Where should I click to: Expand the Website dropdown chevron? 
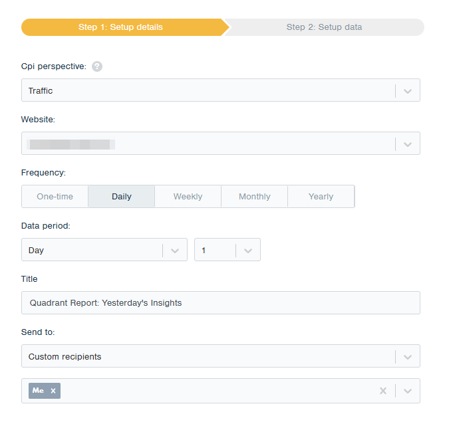point(408,144)
